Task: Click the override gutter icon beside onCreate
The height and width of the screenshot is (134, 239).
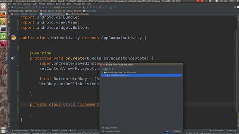Action: pos(13,58)
